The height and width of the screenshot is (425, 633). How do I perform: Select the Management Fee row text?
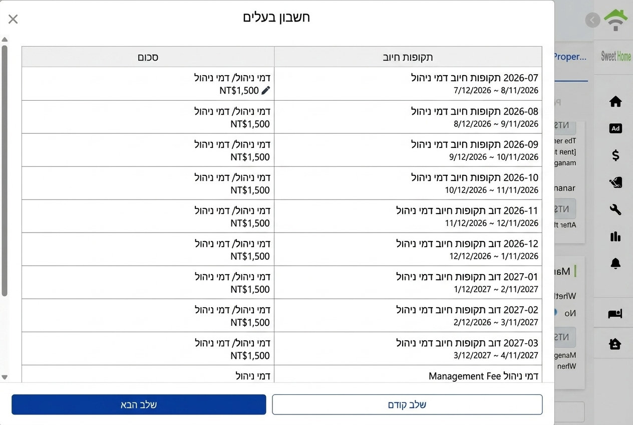click(x=483, y=376)
